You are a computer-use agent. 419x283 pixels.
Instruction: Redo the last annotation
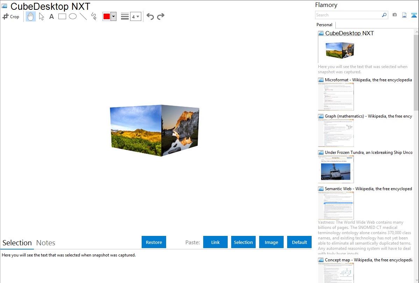pos(161,16)
